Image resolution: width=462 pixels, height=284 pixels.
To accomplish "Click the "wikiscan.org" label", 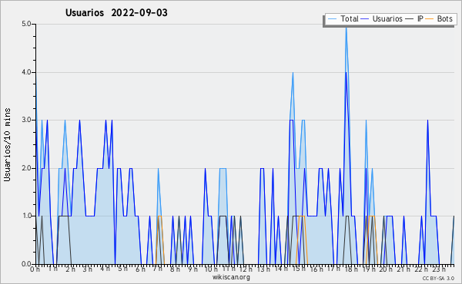I will coord(231,277).
